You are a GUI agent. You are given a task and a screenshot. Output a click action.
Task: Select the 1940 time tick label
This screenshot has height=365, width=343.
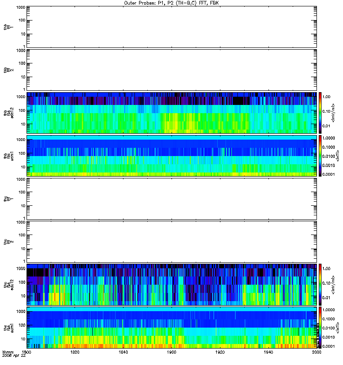pyautogui.click(x=268, y=352)
